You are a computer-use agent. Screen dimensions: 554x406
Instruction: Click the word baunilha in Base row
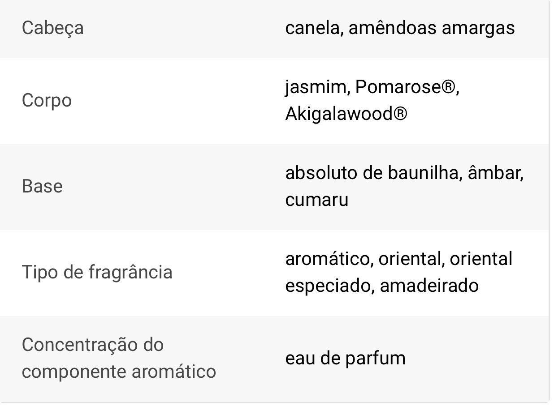coord(424,173)
